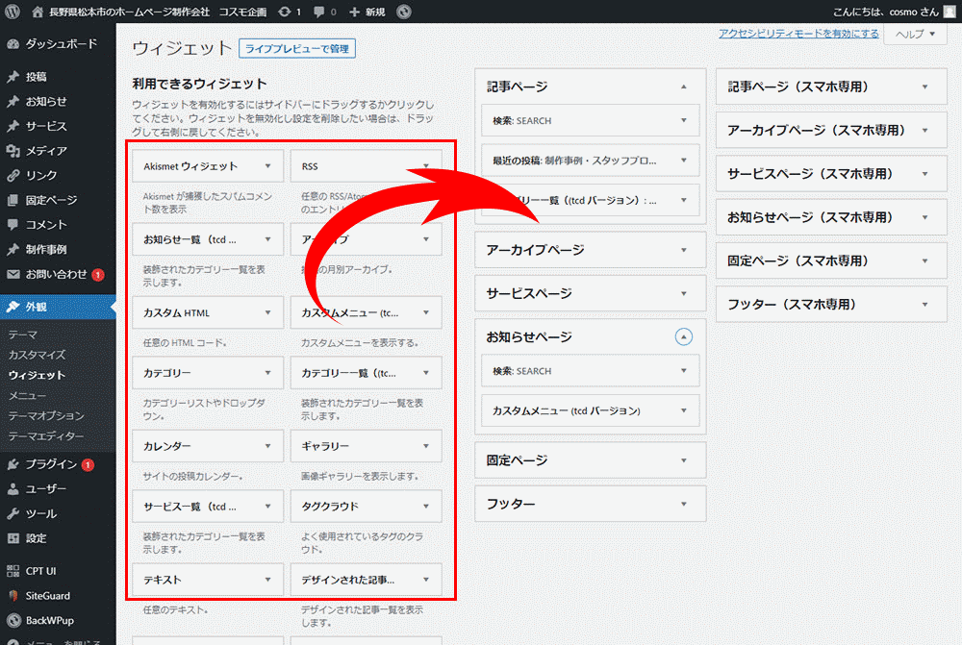The image size is (962, 645).
Task: Select カスタマイズ submenu item
Action: (37, 355)
